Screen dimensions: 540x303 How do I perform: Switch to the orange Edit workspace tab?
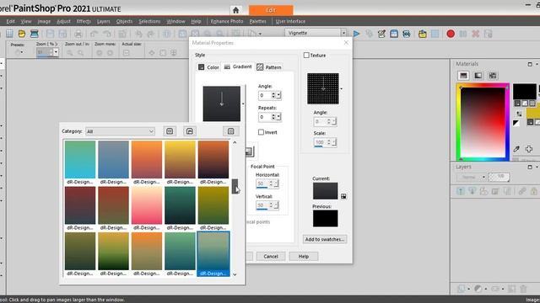pos(271,10)
